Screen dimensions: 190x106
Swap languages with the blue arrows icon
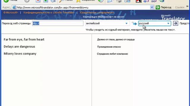click(x=134, y=23)
